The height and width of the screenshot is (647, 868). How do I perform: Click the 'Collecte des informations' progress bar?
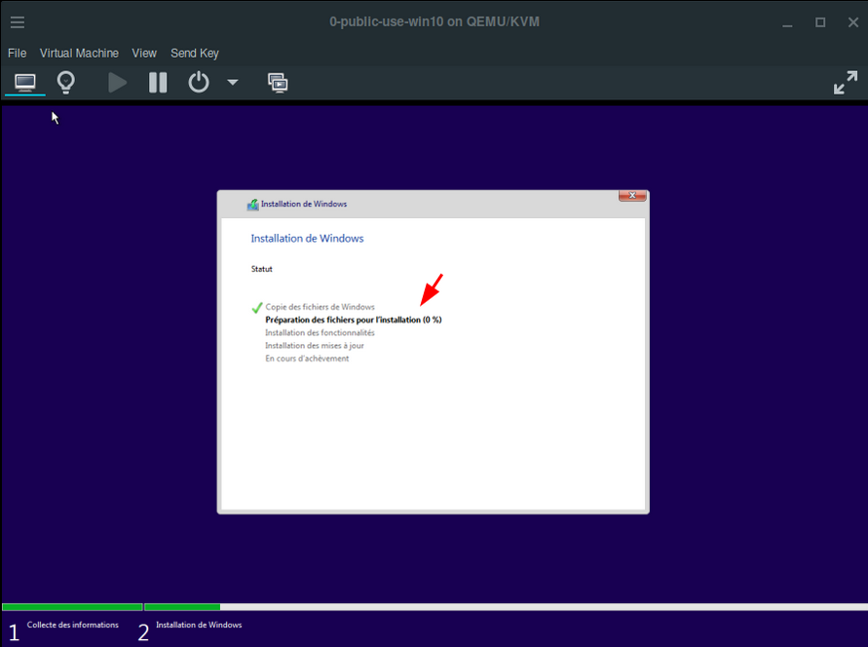coord(72,607)
